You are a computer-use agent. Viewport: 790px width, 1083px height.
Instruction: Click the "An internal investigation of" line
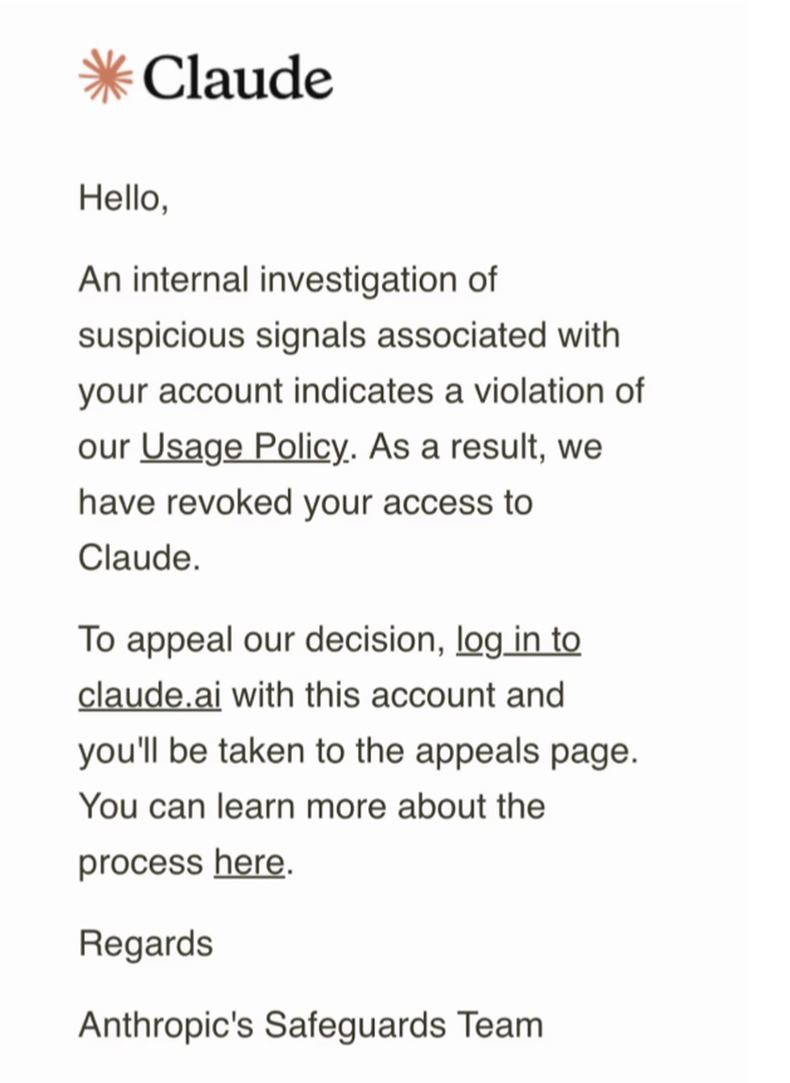(x=288, y=281)
